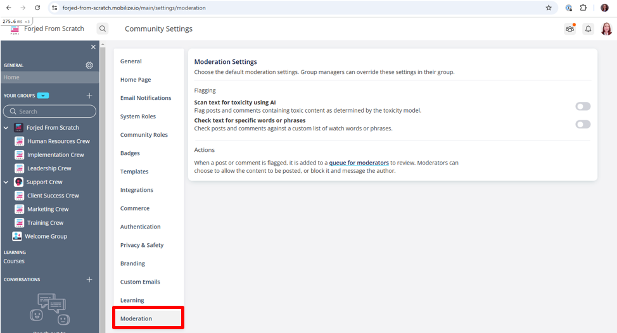Open Welcome Group in sidebar
617x333 pixels.
click(x=46, y=236)
